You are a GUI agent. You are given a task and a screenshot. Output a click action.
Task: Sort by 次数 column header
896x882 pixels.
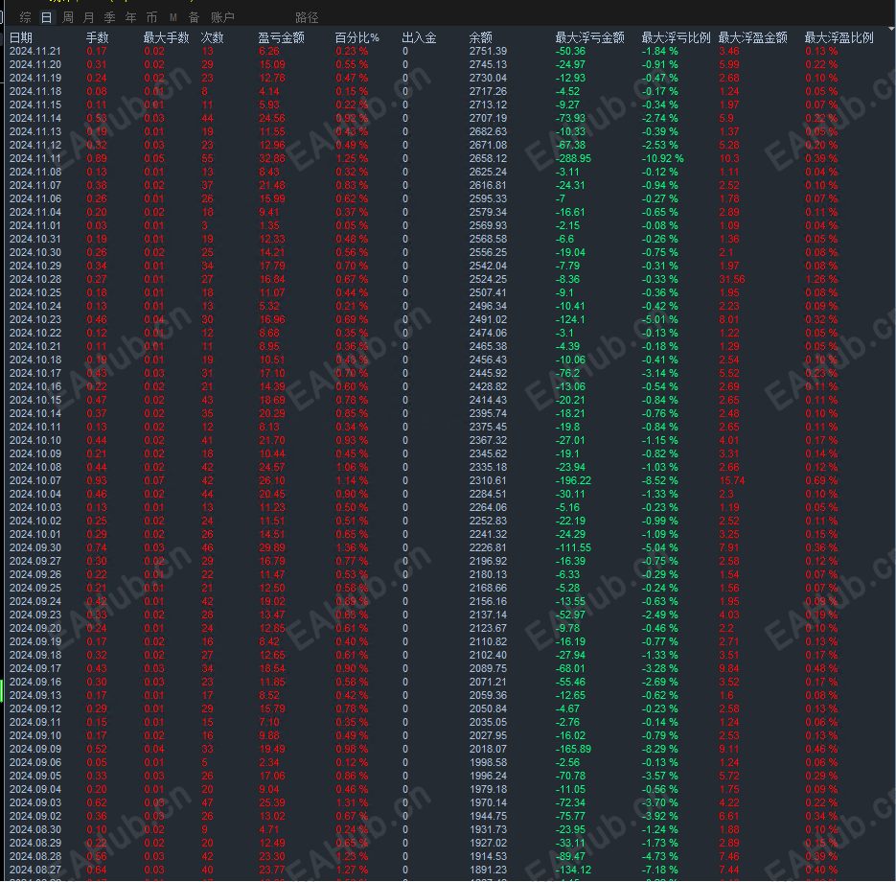213,38
